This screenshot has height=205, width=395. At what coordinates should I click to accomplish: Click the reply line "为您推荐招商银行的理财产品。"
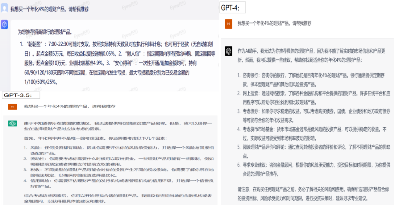pos(45,32)
